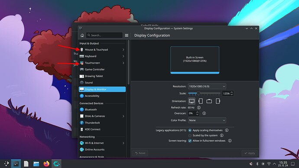Open Sound settings entry

click(102, 82)
